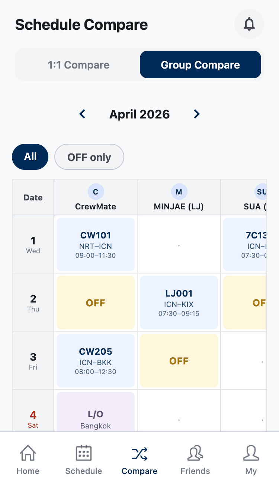This screenshot has width=279, height=497.
Task: Click the April 2026 month label
Action: tap(139, 114)
